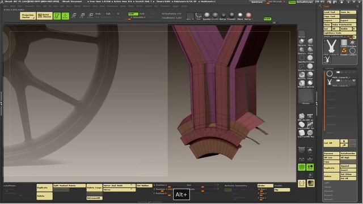This screenshot has height=204, width=363.
Task: Click Mirror And Weld
Action: click(x=119, y=186)
